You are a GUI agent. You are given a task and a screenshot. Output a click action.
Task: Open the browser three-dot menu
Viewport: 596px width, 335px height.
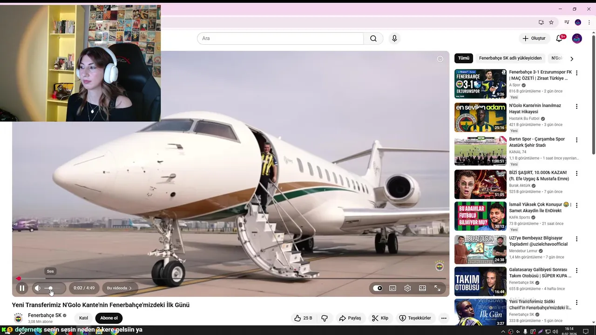589,22
